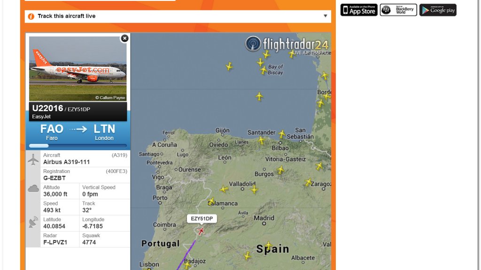Select the red EZY51DP aircraft on map
Screen dimensions: 481x270
pyautogui.click(x=201, y=231)
